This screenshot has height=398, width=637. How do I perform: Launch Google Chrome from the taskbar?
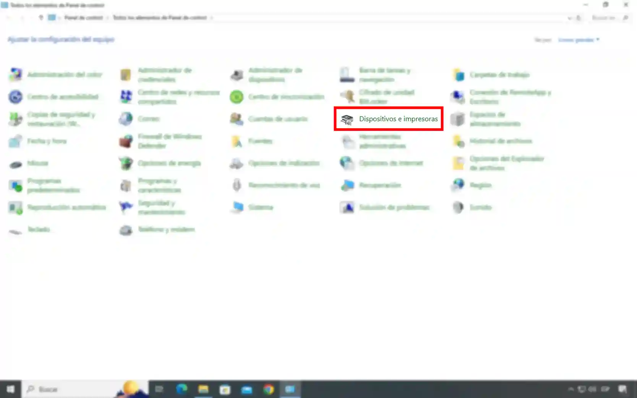pyautogui.click(x=269, y=389)
